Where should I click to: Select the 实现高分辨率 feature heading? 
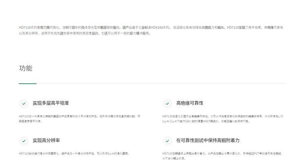coord(46,140)
